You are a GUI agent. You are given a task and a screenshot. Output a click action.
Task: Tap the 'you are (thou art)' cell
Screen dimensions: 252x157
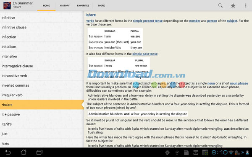pos(117,42)
